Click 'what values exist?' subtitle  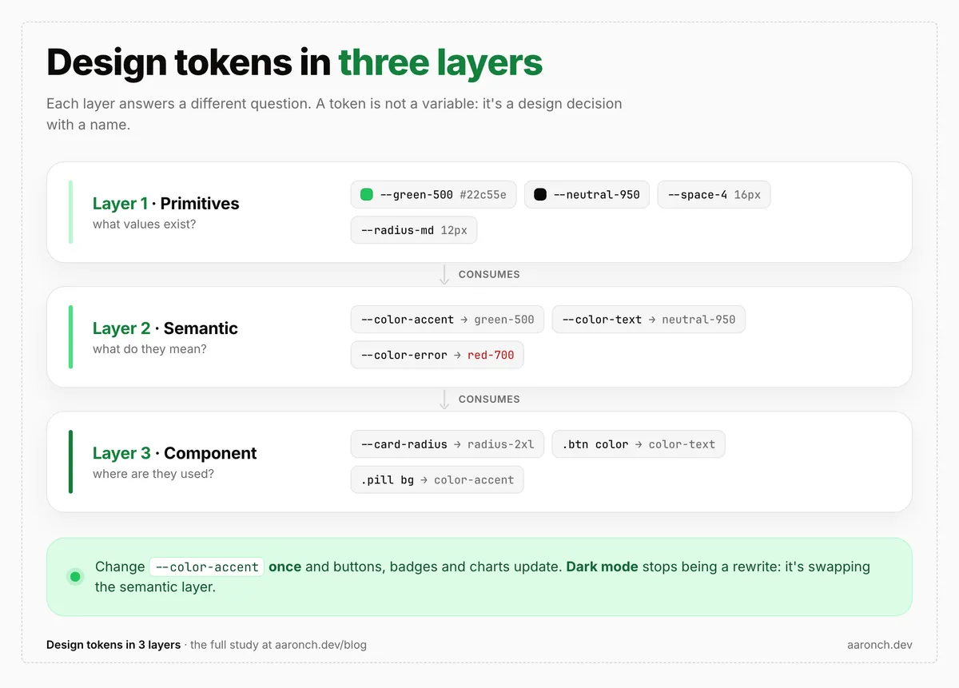[x=144, y=224]
